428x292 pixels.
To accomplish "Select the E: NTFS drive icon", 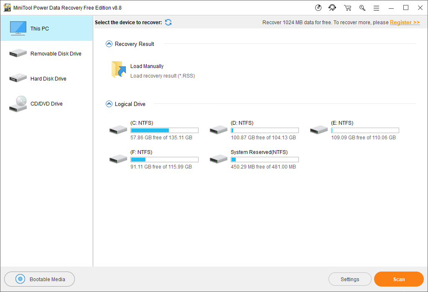I will pyautogui.click(x=319, y=130).
